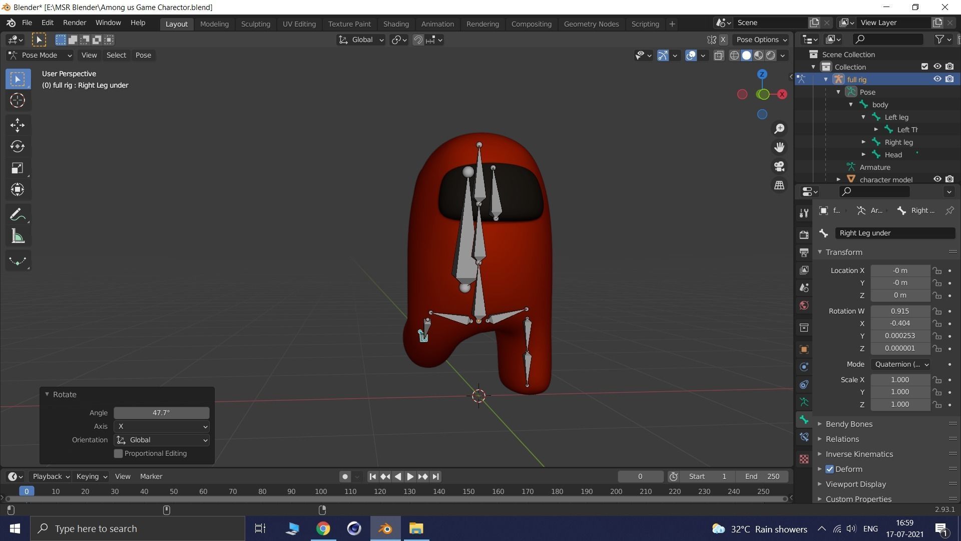961x541 pixels.
Task: Toggle viewport gizmos button
Action: click(662, 56)
